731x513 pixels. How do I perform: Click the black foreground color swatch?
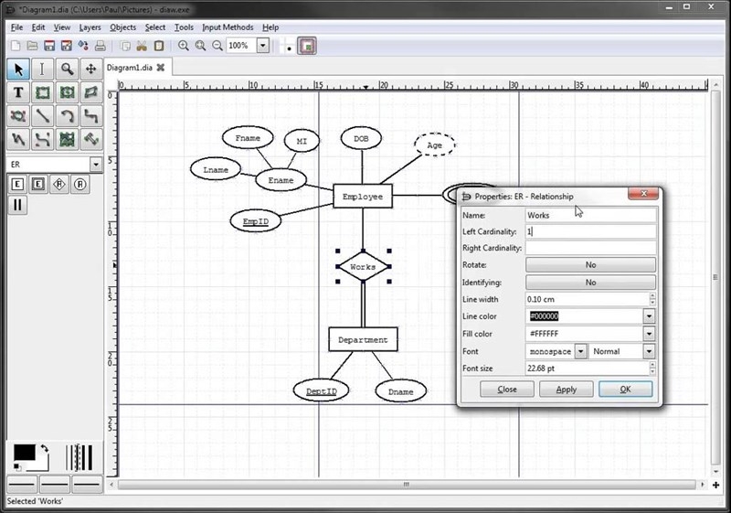pyautogui.click(x=23, y=453)
